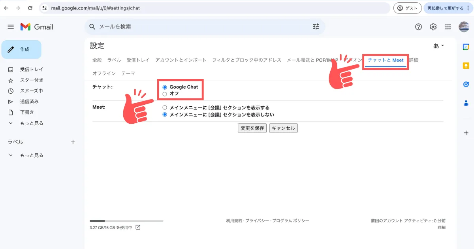Click the メールを検索 search field
This screenshot has height=249, width=474.
[205, 26]
